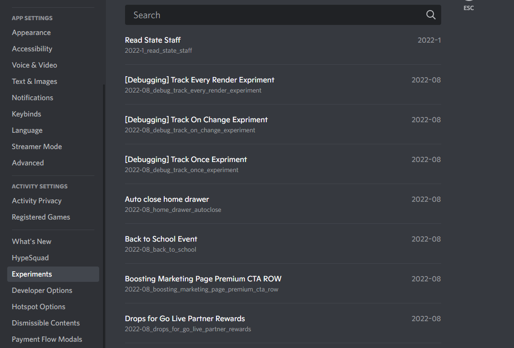Viewport: 514px width, 348px height.
Task: Click the magnifying glass search icon
Action: [x=431, y=15]
